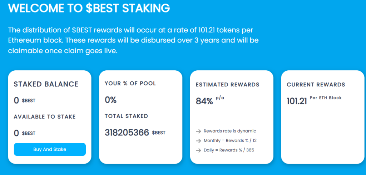Viewport: 366px width, 175px height.
Task: Click the Your % of Pool heading
Action: 130,84
